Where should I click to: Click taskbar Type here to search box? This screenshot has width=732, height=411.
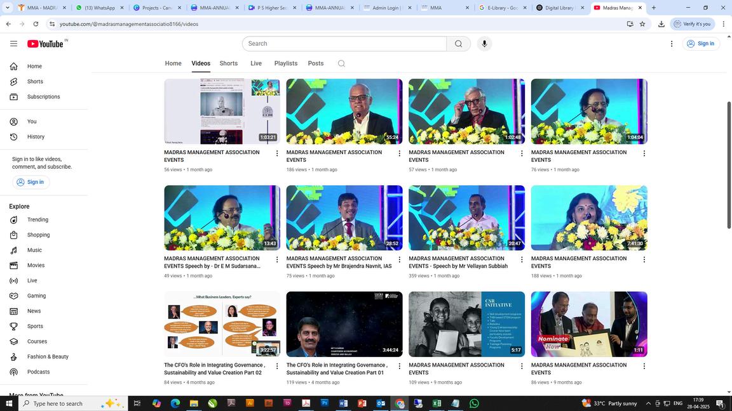click(x=73, y=403)
